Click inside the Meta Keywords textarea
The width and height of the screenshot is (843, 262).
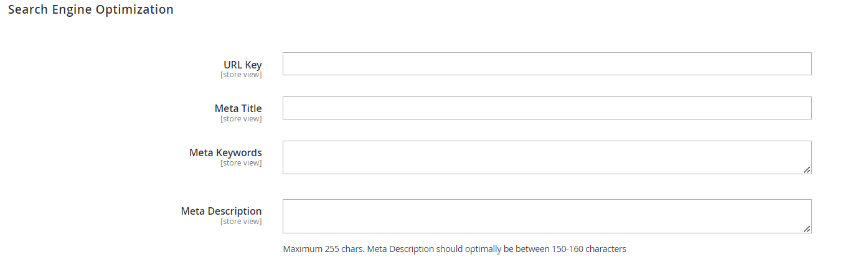tap(547, 157)
